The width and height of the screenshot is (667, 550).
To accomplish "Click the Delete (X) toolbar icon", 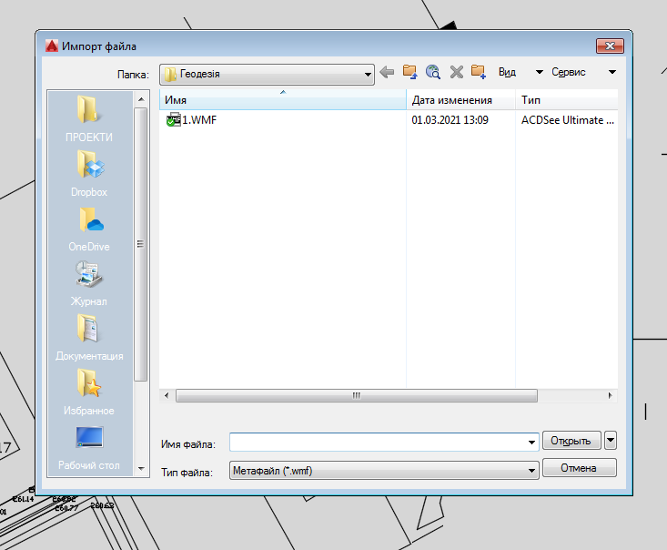I will coord(457,73).
